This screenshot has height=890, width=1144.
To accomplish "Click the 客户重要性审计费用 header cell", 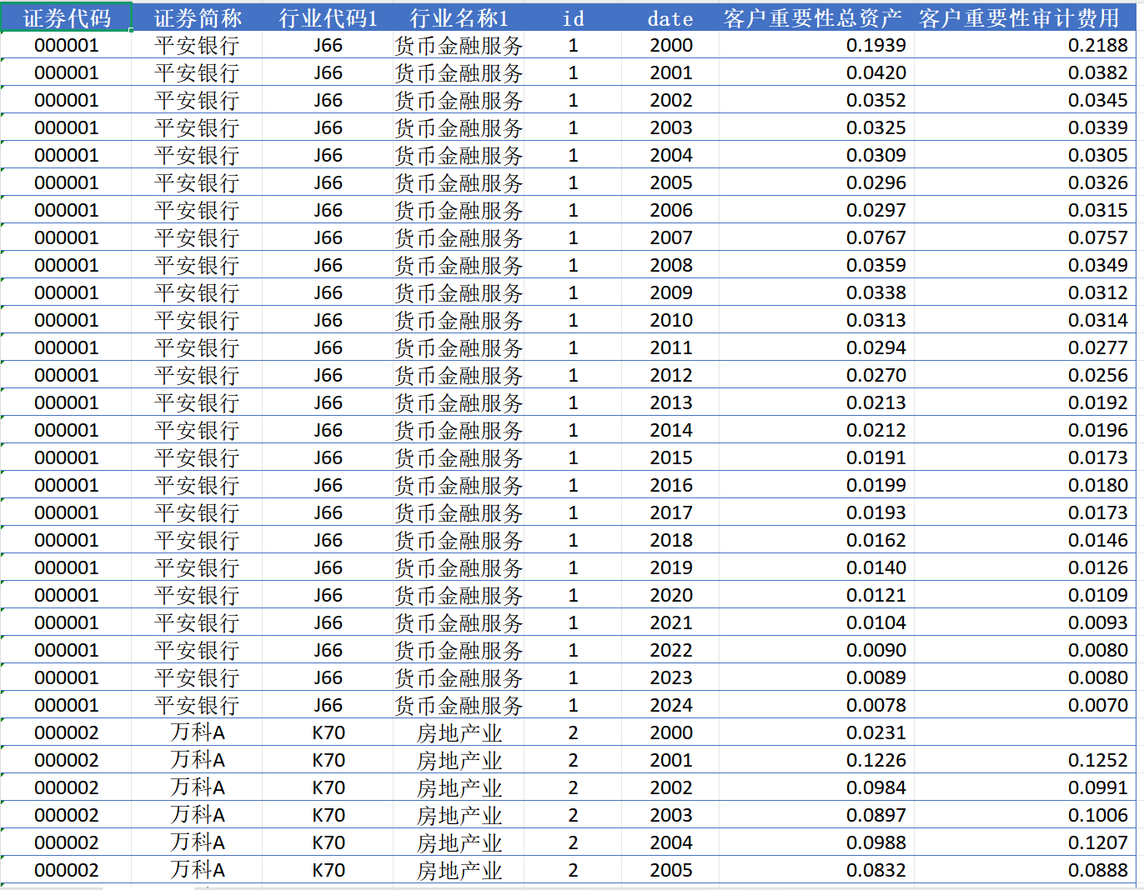I will click(x=1025, y=17).
